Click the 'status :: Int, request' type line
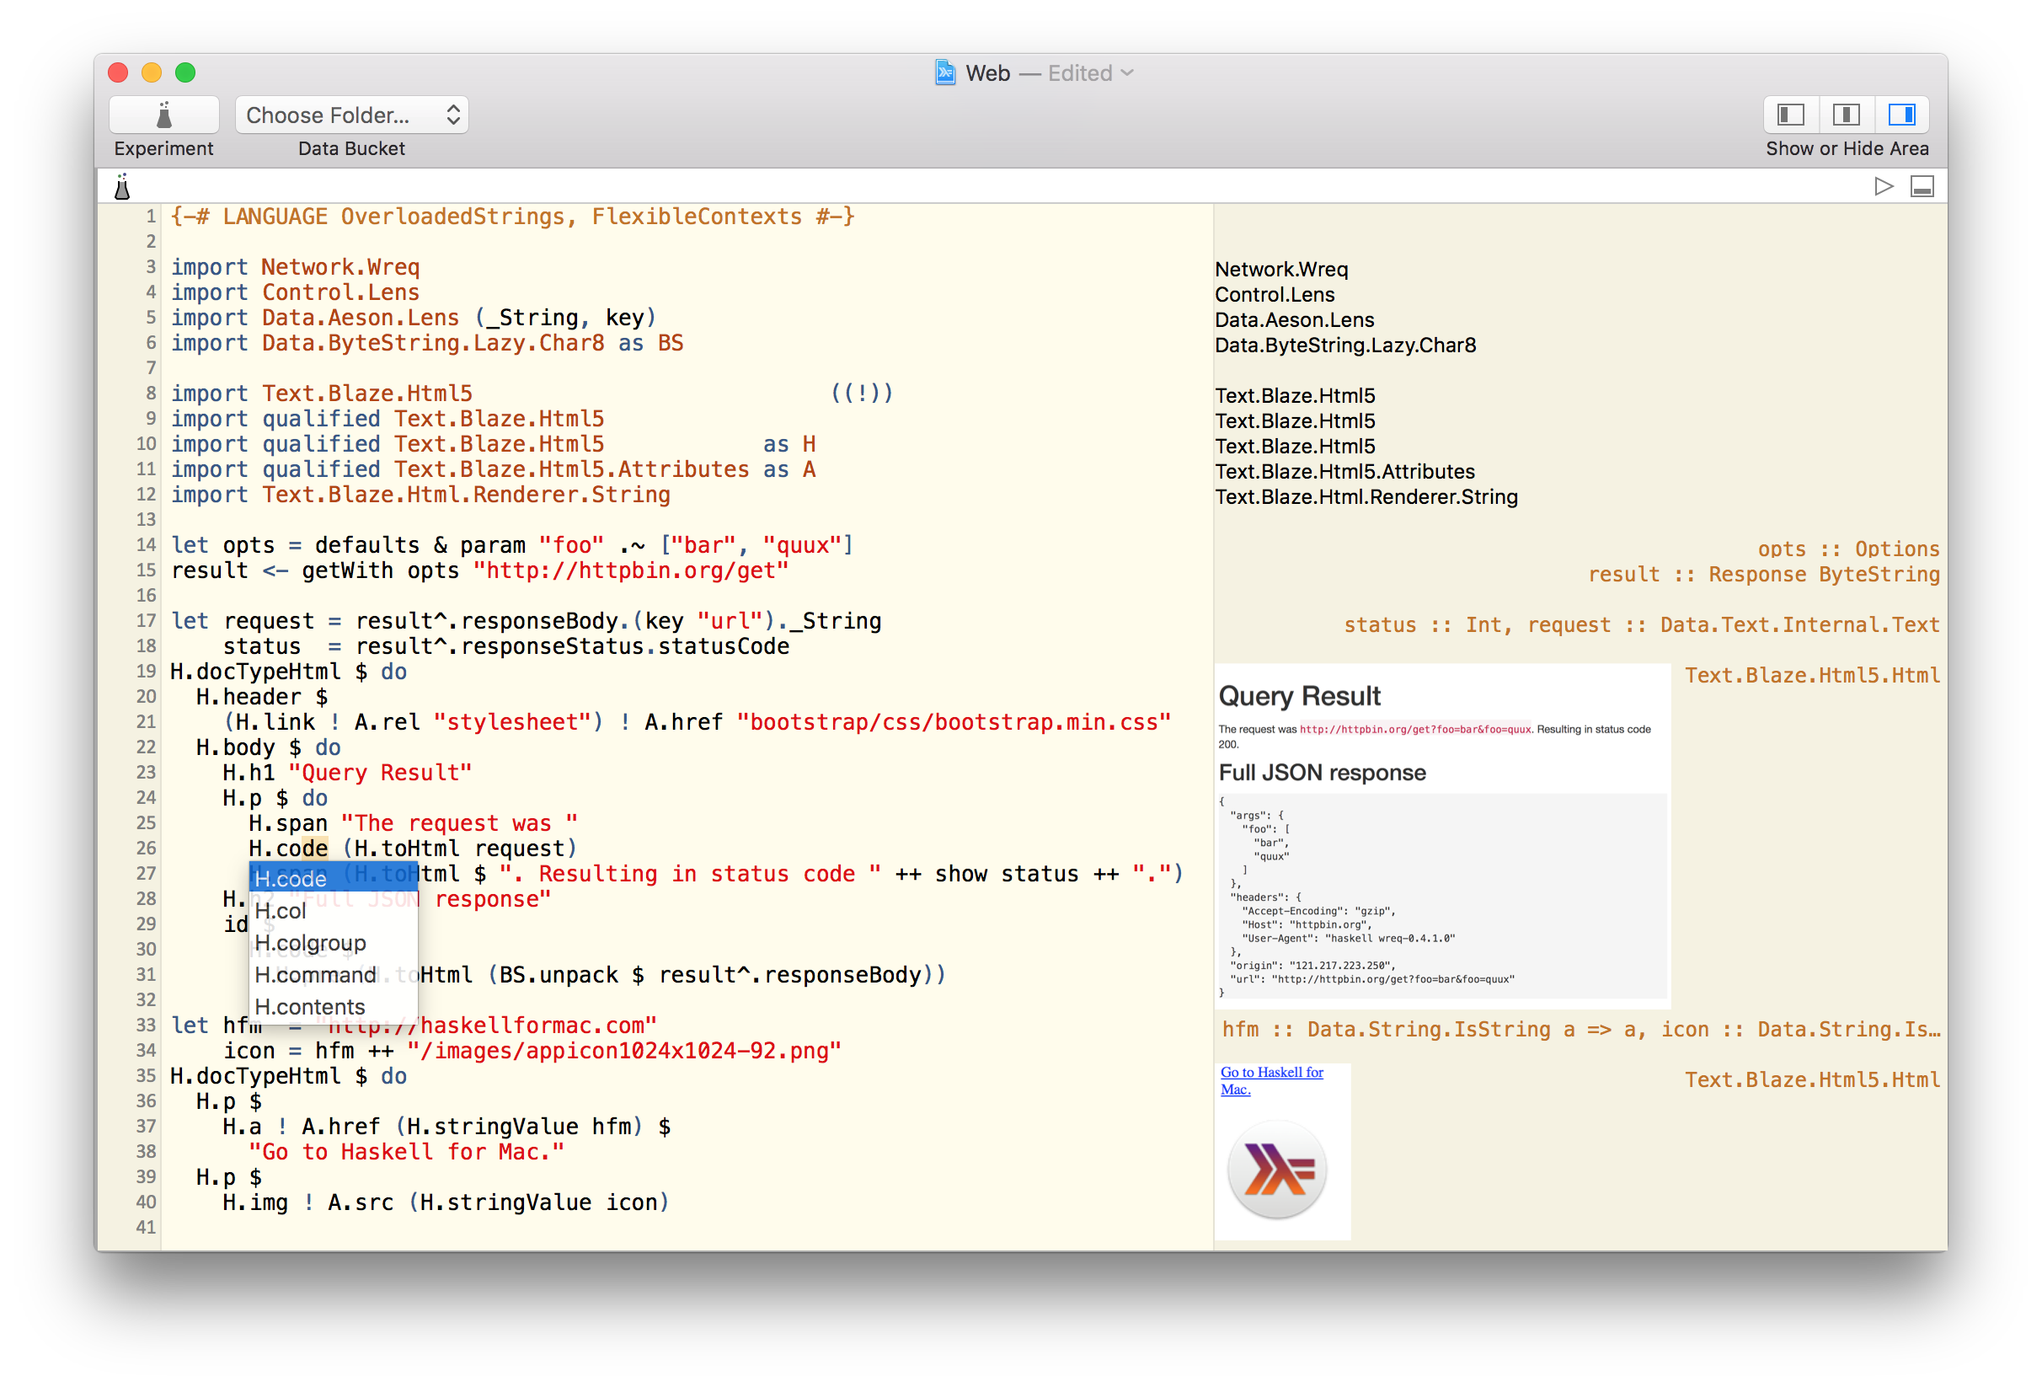Screen dimensions: 2042x1387 click(x=1641, y=625)
